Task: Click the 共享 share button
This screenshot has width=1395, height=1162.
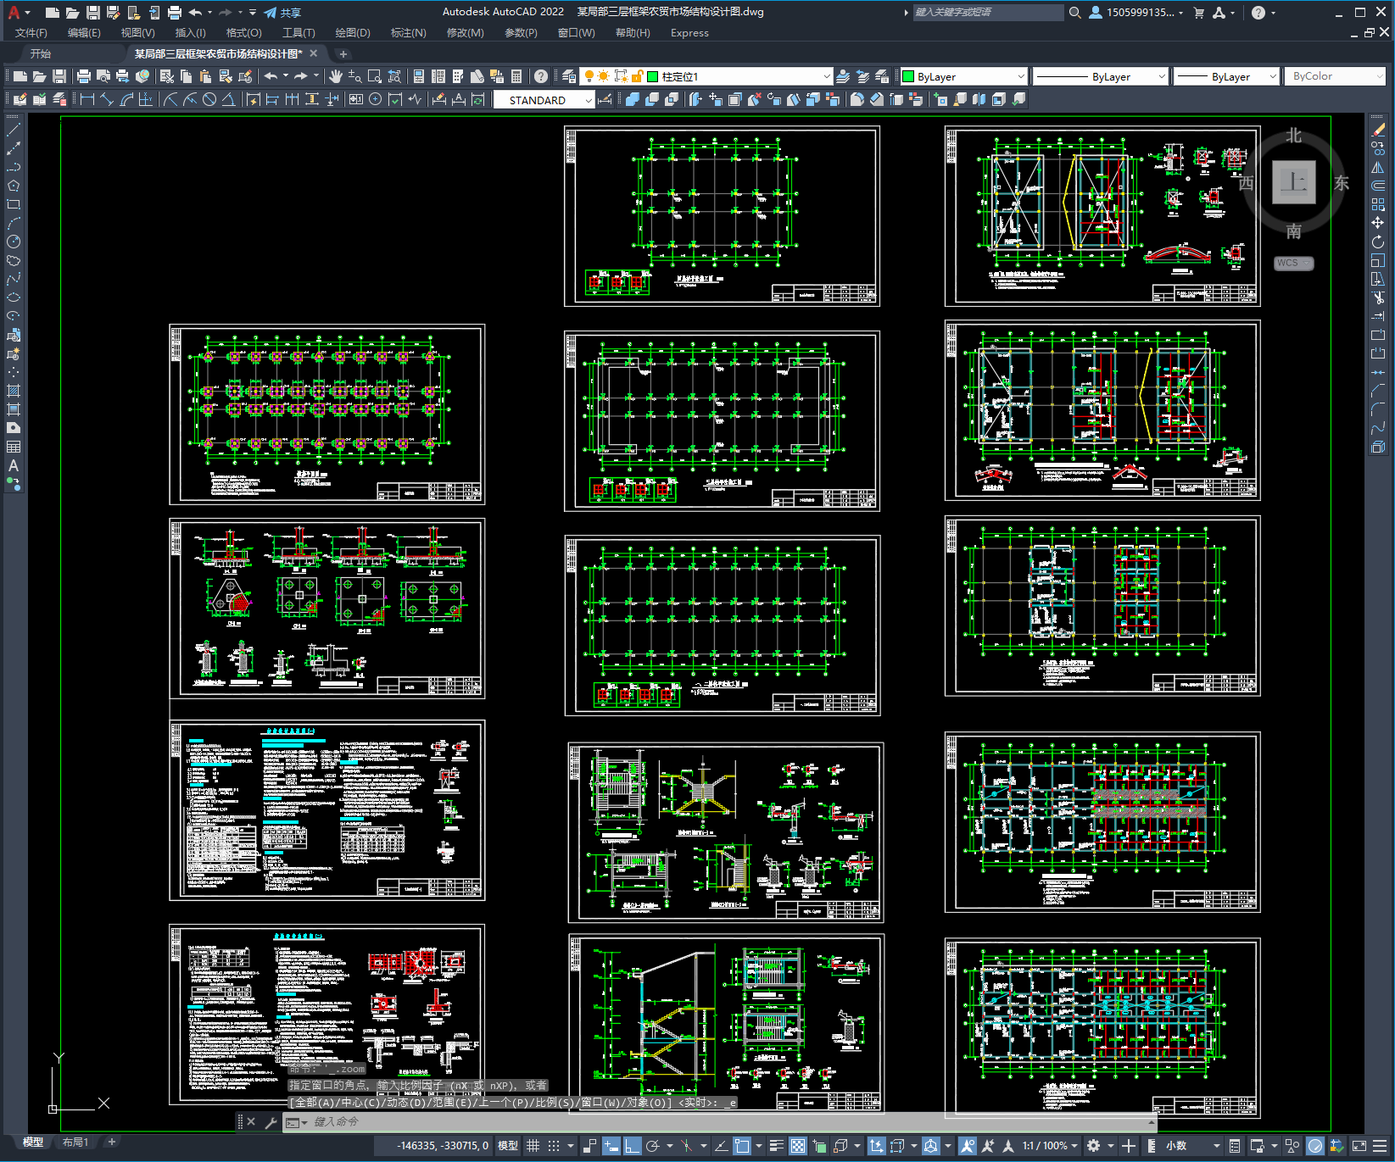Action: click(x=282, y=13)
